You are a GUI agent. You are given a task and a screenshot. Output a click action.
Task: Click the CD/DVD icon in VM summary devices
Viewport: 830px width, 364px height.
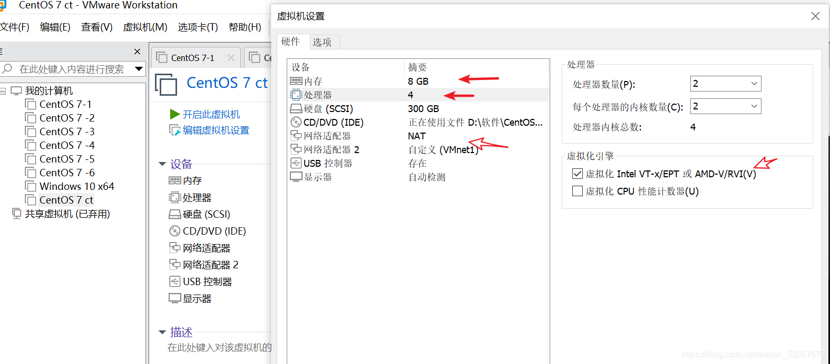[174, 231]
